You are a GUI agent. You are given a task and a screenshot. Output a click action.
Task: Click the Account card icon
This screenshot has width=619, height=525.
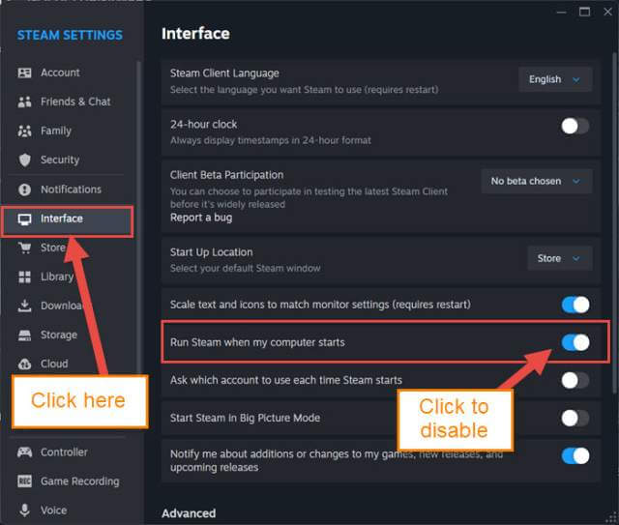[x=24, y=73]
